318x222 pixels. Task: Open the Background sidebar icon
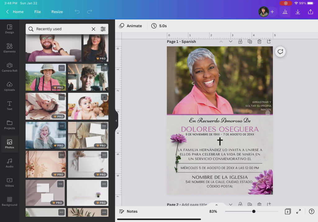coord(10,202)
